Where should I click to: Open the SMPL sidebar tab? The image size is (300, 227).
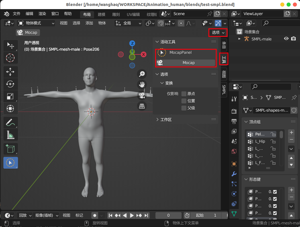pyautogui.click(x=224, y=90)
